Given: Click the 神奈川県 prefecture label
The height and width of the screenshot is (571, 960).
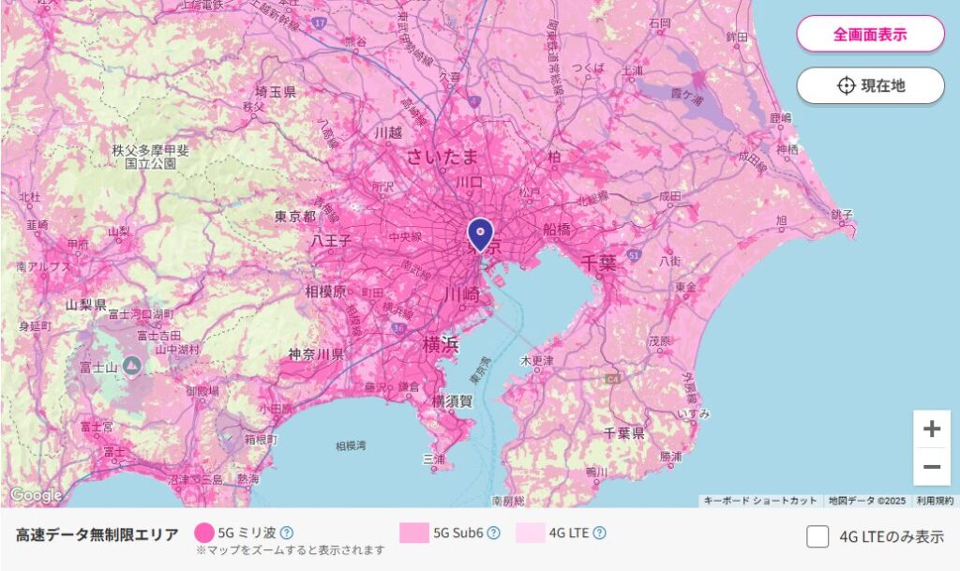Looking at the screenshot, I should [x=316, y=354].
